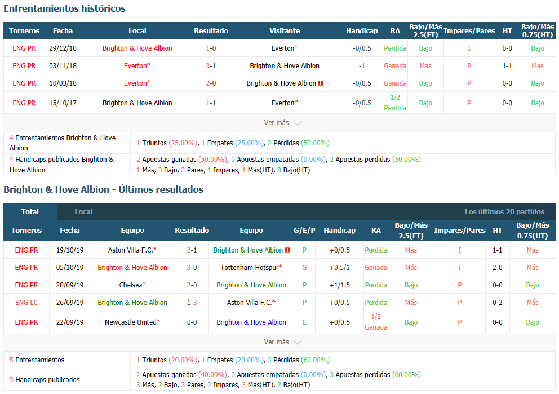
Task: Select the date 15/10/17
Action: click(63, 103)
